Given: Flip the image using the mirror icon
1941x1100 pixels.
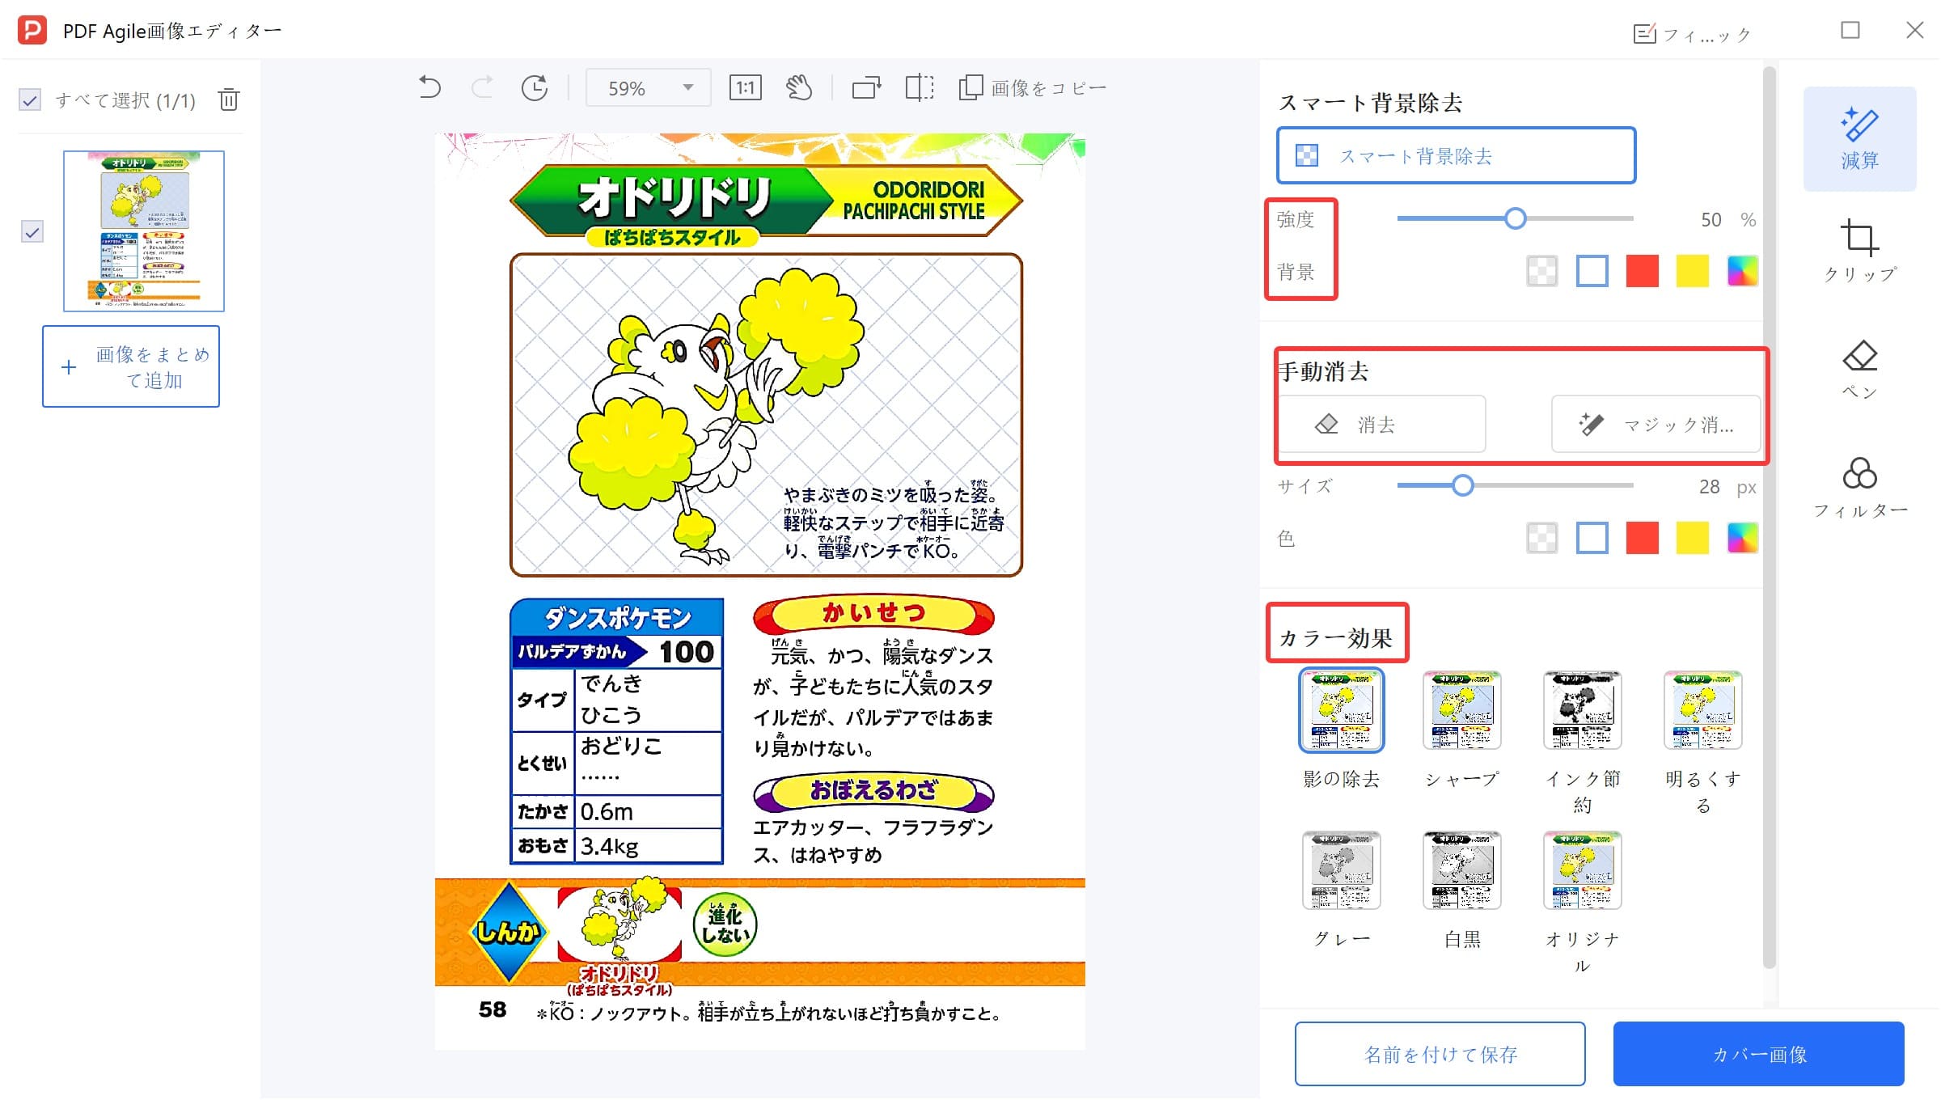Looking at the screenshot, I should coord(919,87).
